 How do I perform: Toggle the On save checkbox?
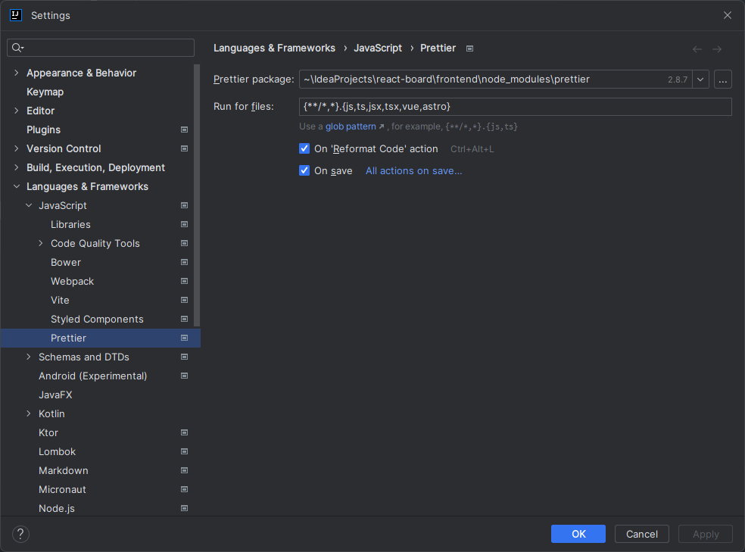(304, 170)
